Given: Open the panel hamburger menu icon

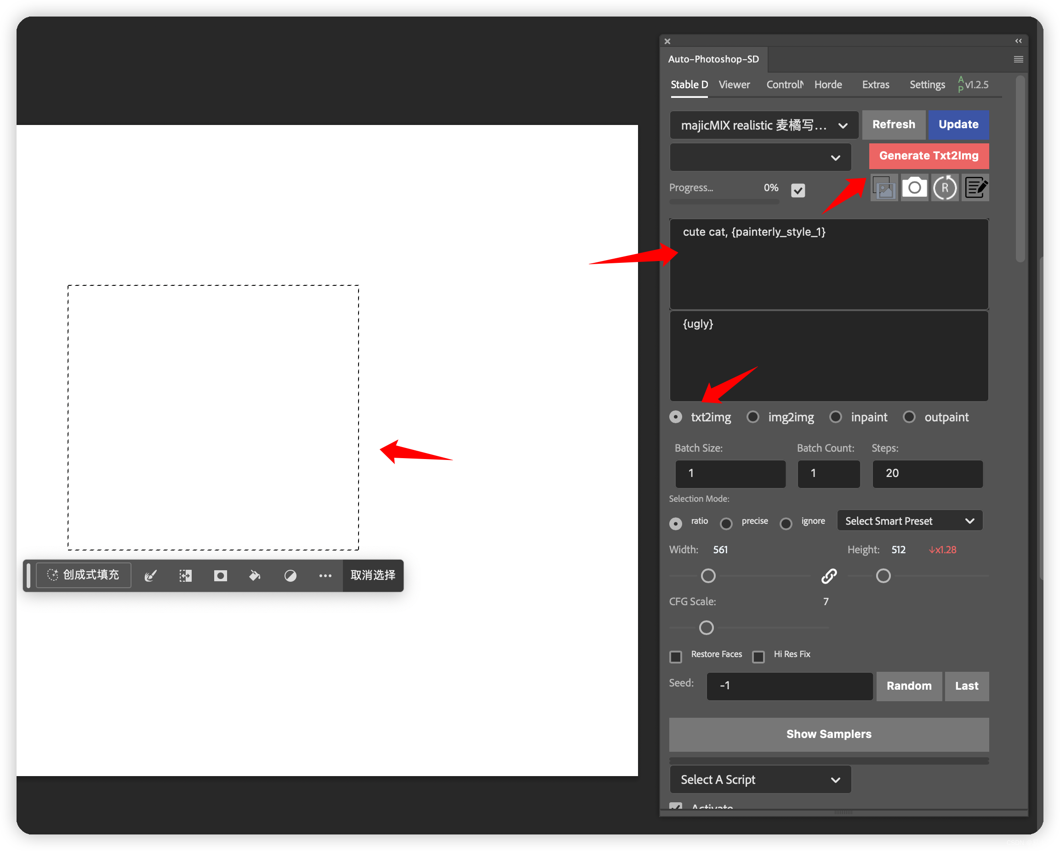Looking at the screenshot, I should pos(1018,59).
